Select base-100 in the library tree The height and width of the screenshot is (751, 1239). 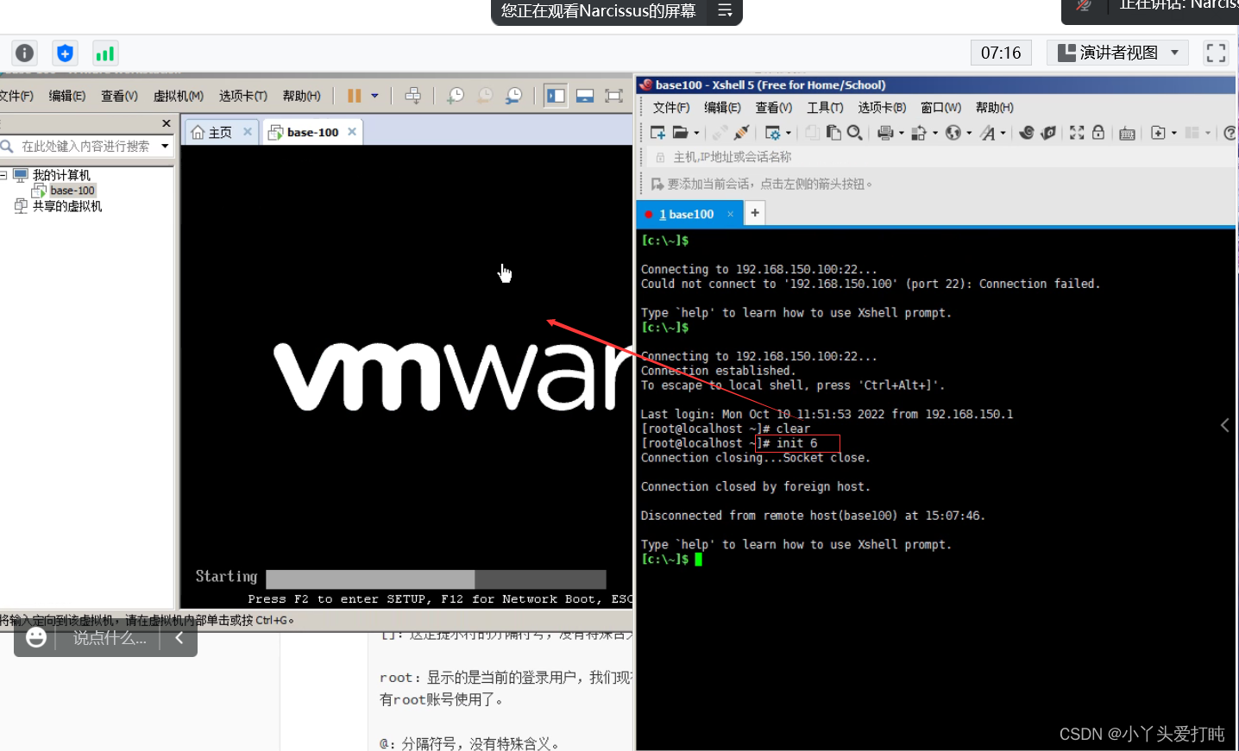point(72,191)
